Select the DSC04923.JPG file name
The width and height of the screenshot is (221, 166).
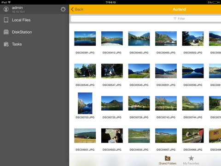pos(112,150)
